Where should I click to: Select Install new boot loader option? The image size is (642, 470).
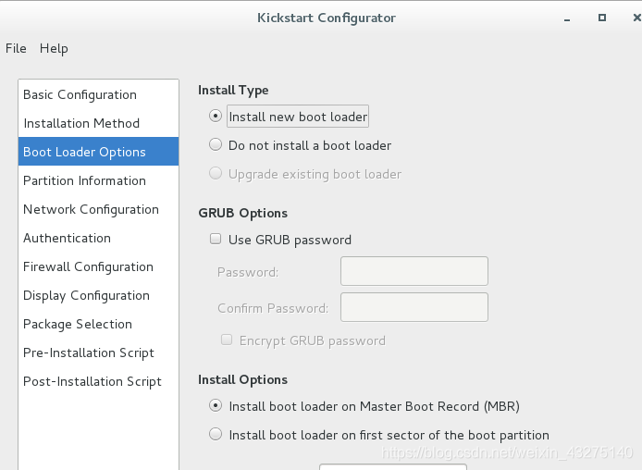tap(216, 117)
